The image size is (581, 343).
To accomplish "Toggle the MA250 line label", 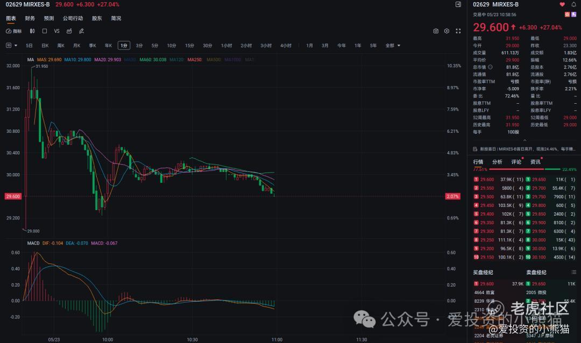I will click(195, 60).
